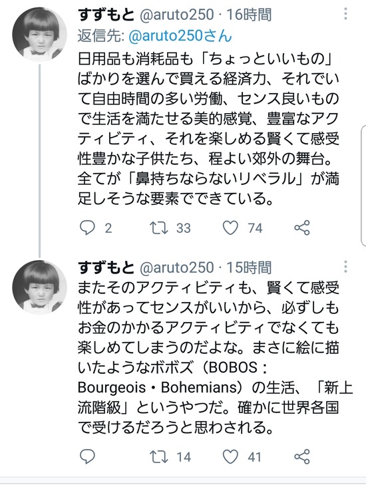Share the second tweet
Image resolution: width=366 pixels, height=485 pixels.
pos(302,456)
